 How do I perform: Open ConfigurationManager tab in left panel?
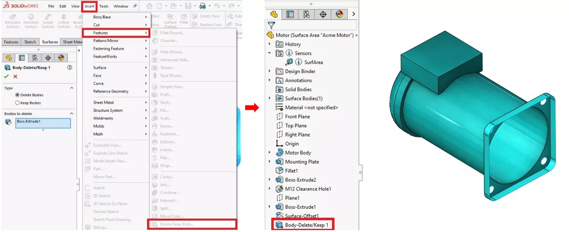tap(35, 58)
